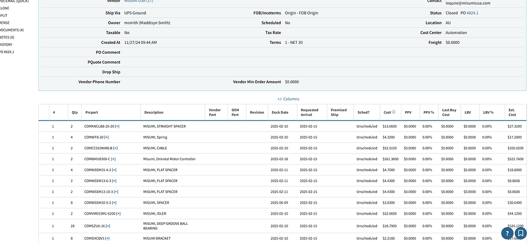Open NOTES (0) in the sidebar
The height and width of the screenshot is (243, 530).
click(7, 37)
